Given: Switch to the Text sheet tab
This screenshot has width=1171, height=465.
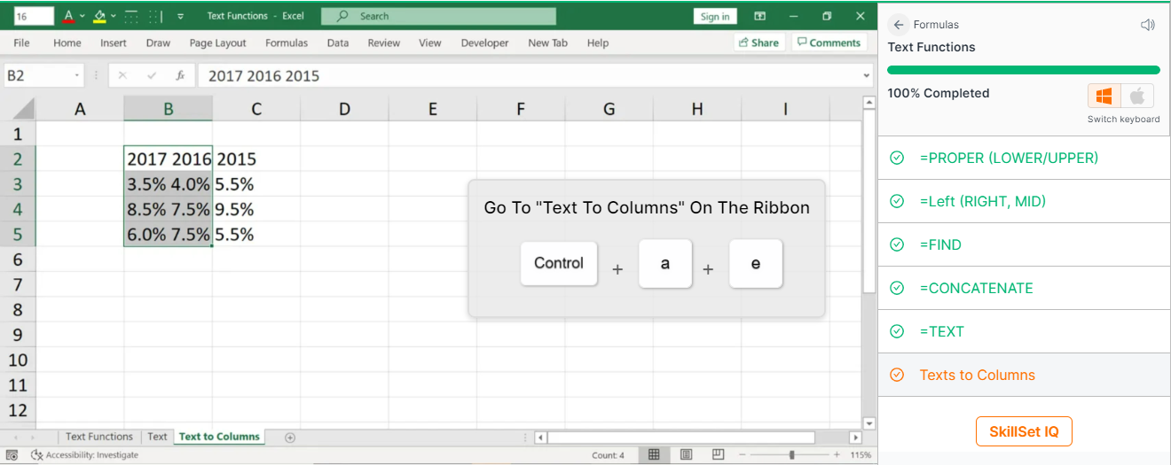Looking at the screenshot, I should (x=157, y=437).
